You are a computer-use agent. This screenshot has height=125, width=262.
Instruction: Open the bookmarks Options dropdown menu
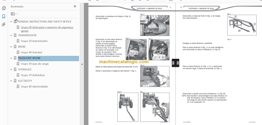click(x=14, y=14)
